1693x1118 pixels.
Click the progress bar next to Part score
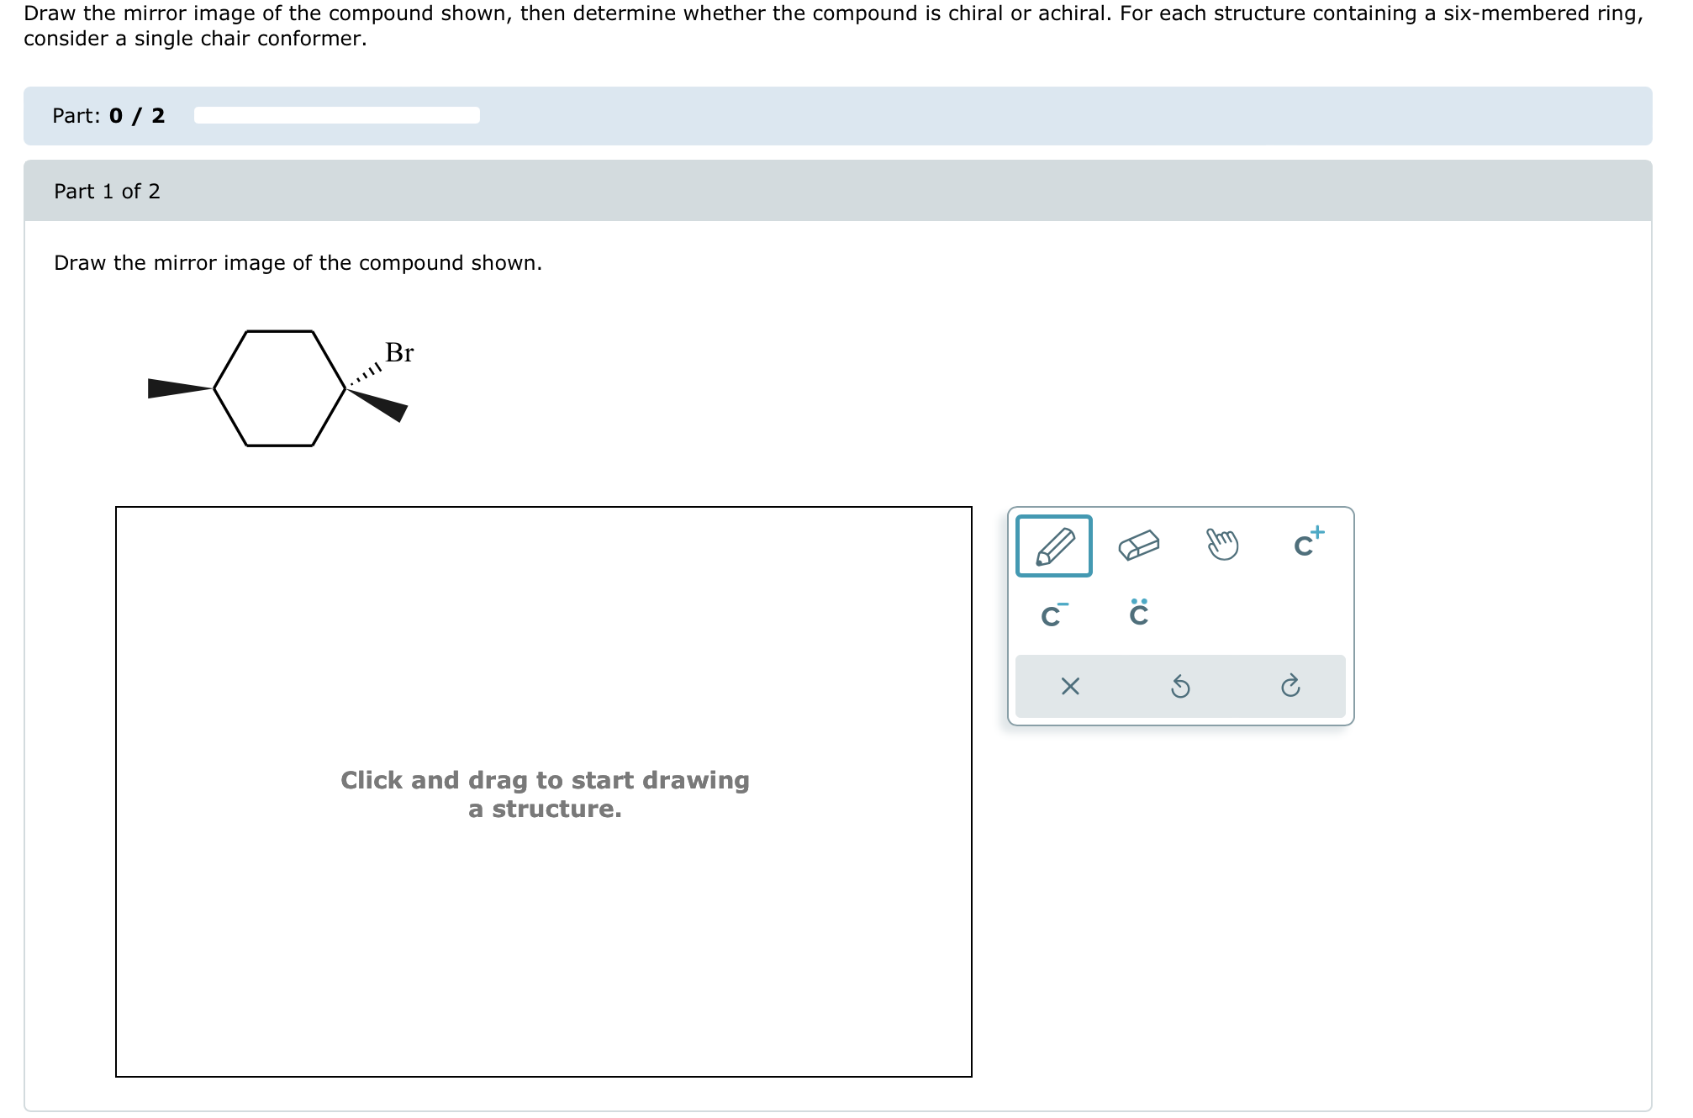pyautogui.click(x=335, y=113)
